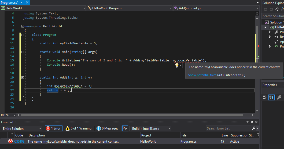Collapse the Main method code block
The height and width of the screenshot is (149, 284).
click(x=23, y=52)
